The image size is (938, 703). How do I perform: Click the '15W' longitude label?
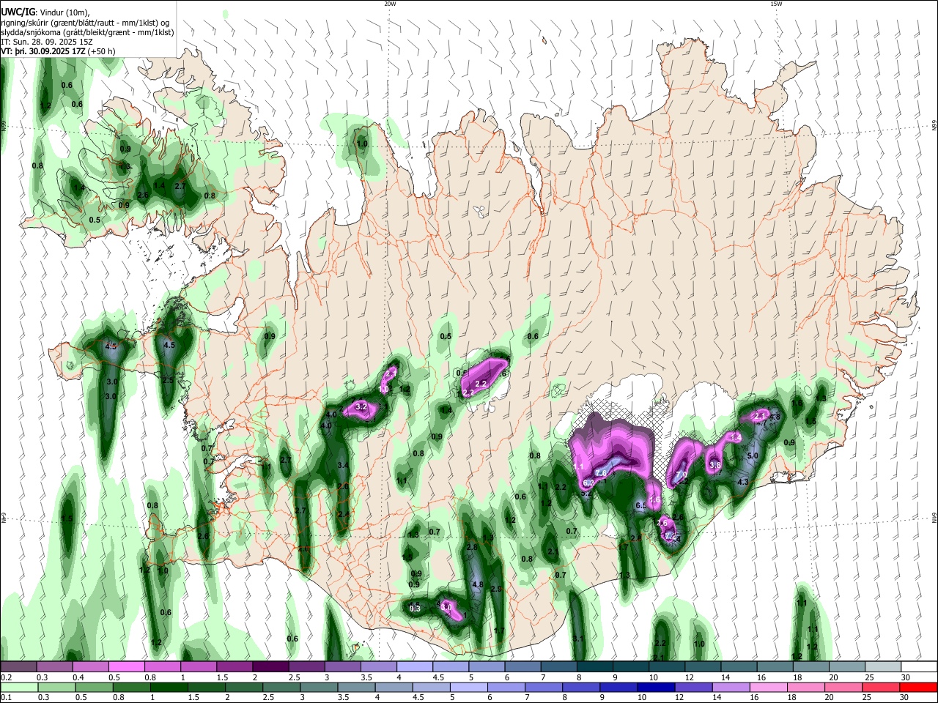pos(775,4)
